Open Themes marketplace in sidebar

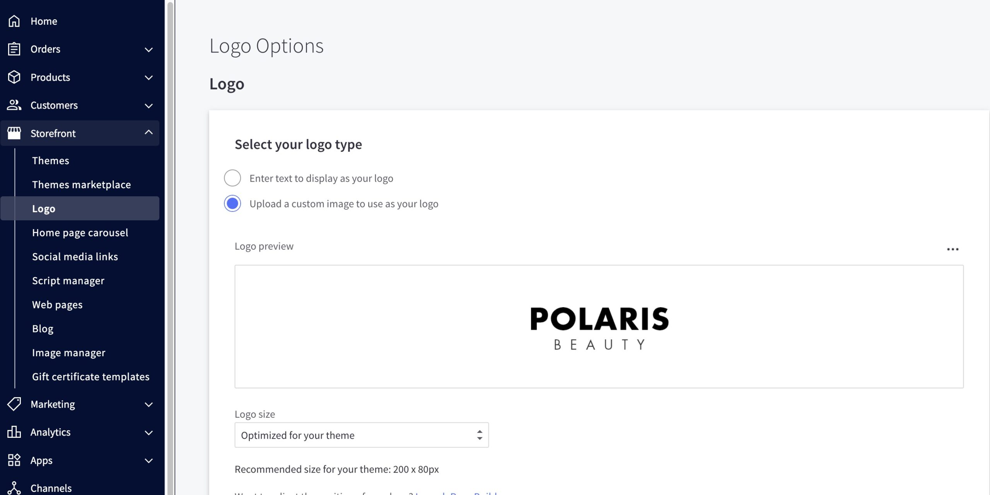click(x=81, y=185)
